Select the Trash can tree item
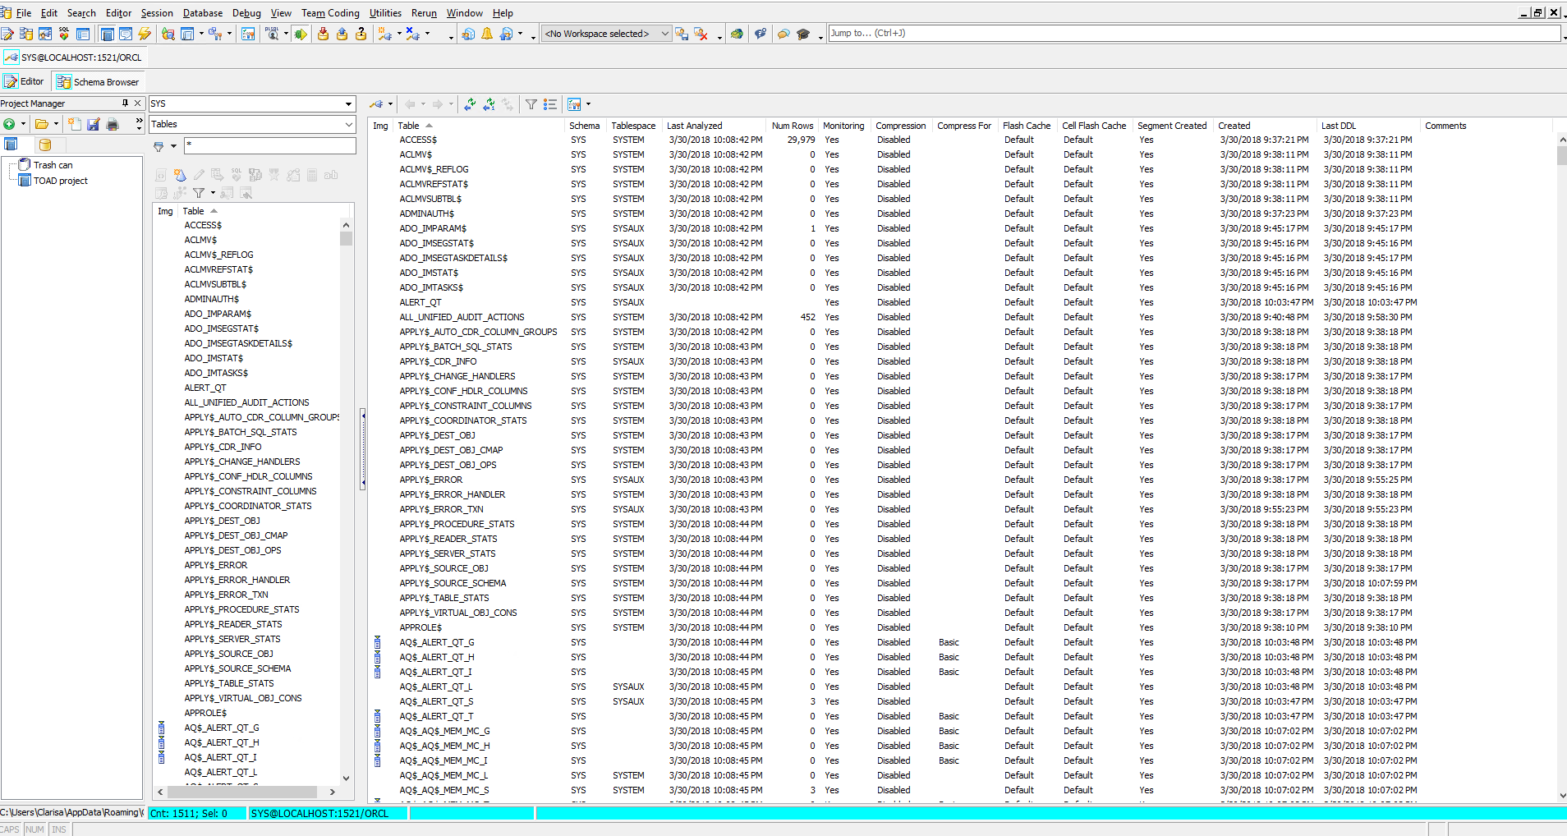This screenshot has width=1567, height=836. (53, 165)
